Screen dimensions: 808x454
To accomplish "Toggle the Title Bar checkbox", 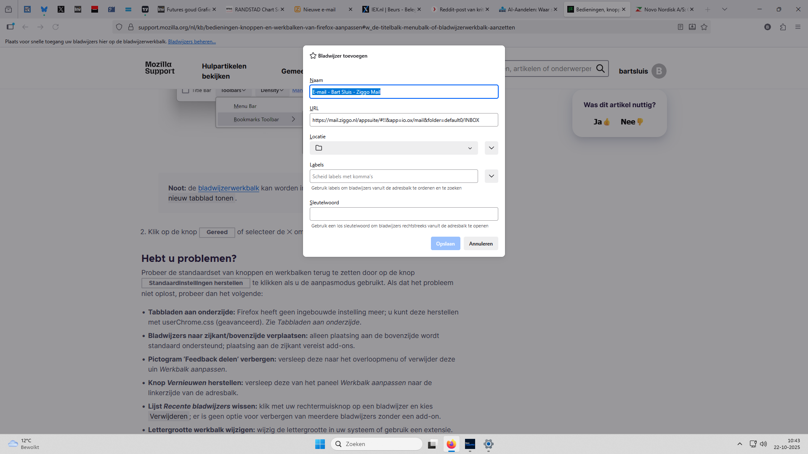I will click(x=186, y=90).
